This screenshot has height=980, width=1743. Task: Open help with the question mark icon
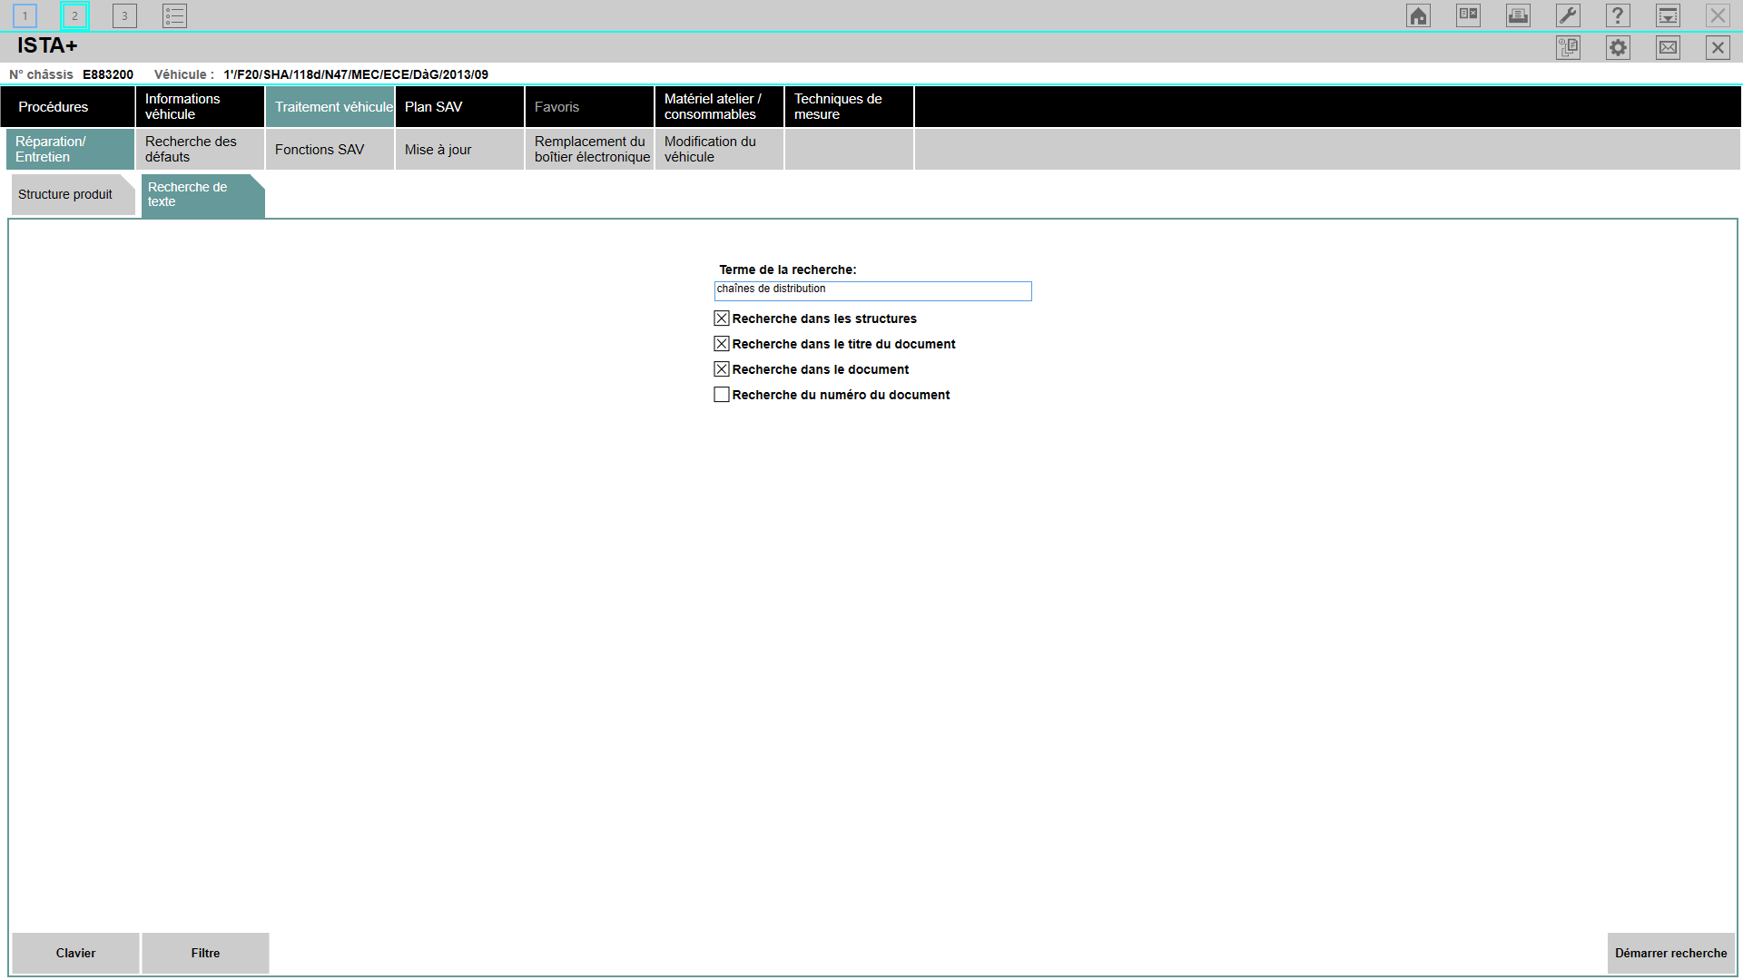[1618, 15]
